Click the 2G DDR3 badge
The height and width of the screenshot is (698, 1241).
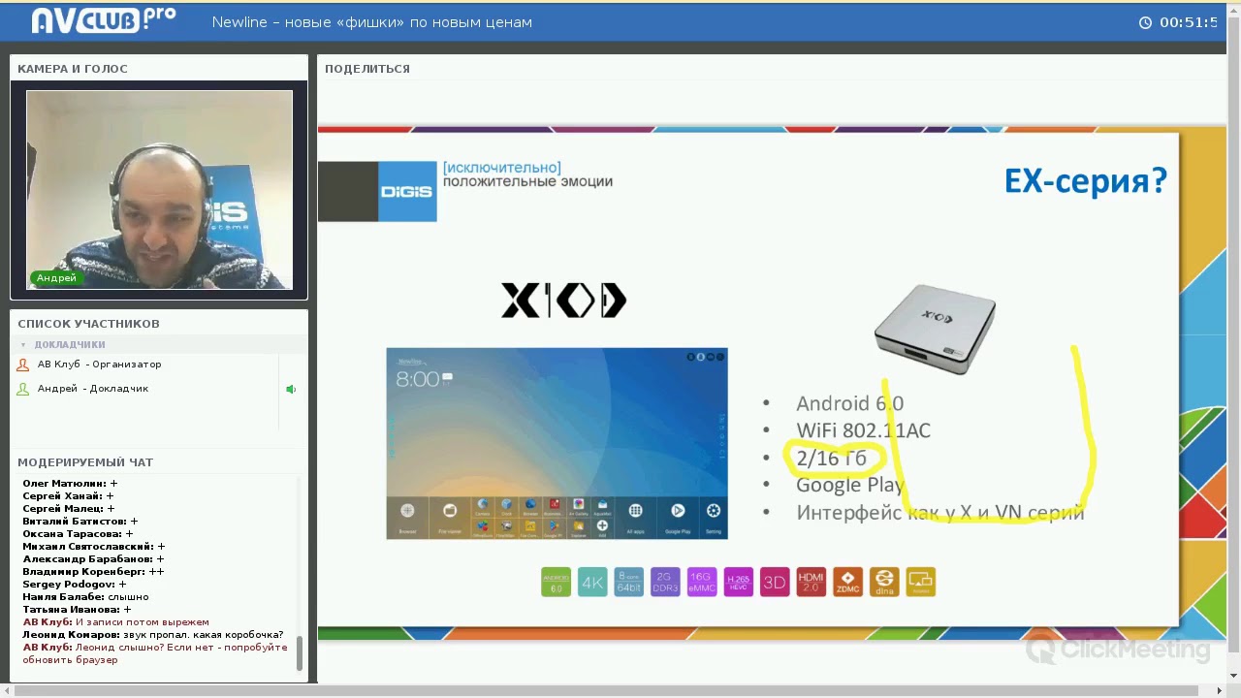pyautogui.click(x=665, y=582)
